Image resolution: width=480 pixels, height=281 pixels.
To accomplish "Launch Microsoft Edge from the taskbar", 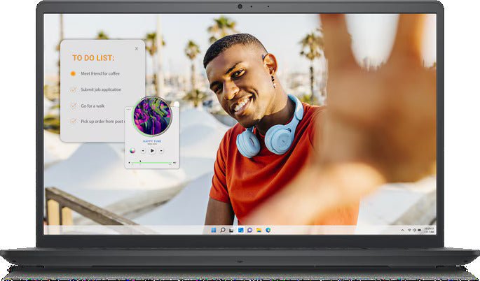I will point(268,229).
